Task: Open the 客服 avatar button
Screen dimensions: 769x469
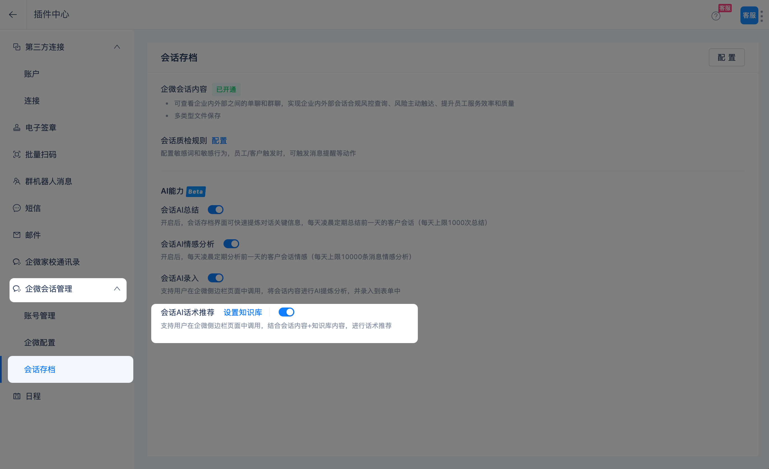Action: pyautogui.click(x=749, y=15)
